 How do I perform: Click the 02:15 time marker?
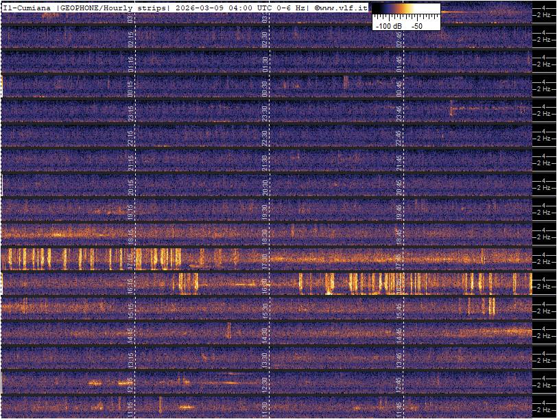(x=130, y=38)
